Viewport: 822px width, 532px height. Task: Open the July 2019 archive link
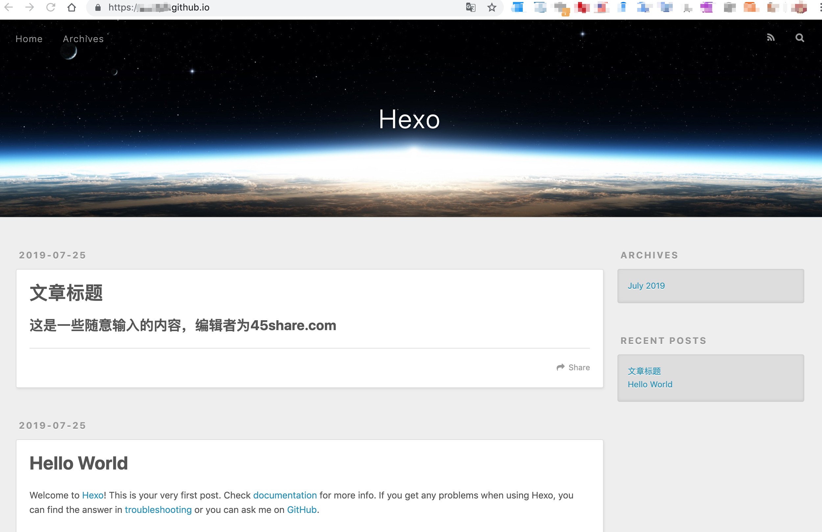(646, 286)
